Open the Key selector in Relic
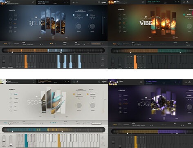The height and width of the screenshot is (148, 193). 81,44
